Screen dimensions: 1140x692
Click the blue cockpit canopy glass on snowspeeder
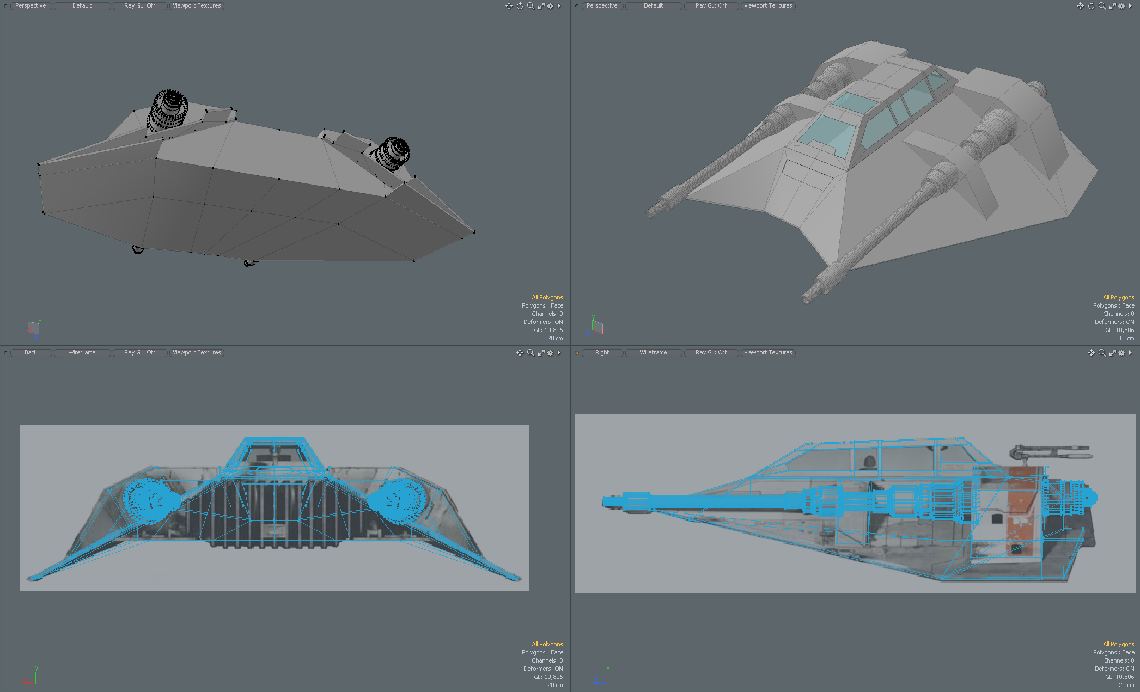click(x=827, y=133)
